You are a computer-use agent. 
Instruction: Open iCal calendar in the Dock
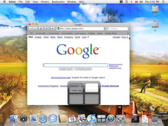coord(72,118)
